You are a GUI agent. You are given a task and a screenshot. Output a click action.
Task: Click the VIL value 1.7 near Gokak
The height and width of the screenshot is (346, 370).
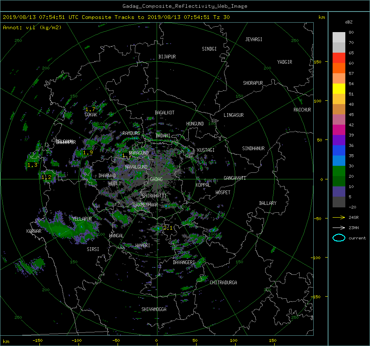[90, 109]
